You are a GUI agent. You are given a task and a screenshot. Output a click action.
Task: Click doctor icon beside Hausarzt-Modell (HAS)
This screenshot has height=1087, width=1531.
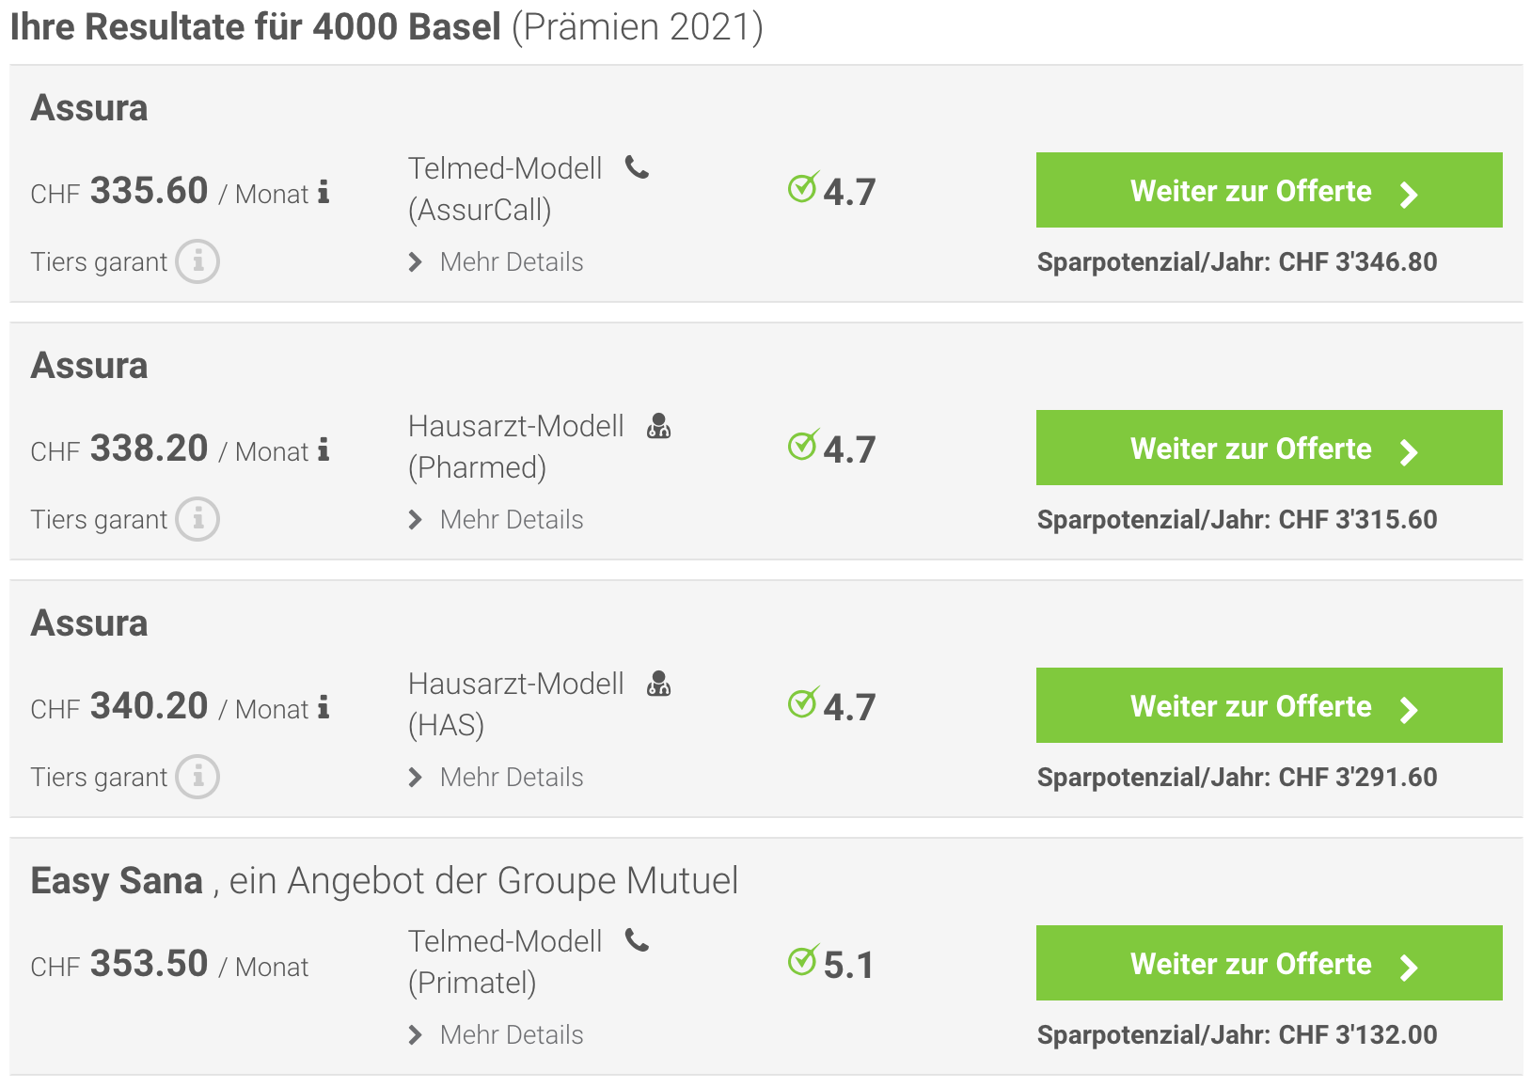[x=659, y=684]
